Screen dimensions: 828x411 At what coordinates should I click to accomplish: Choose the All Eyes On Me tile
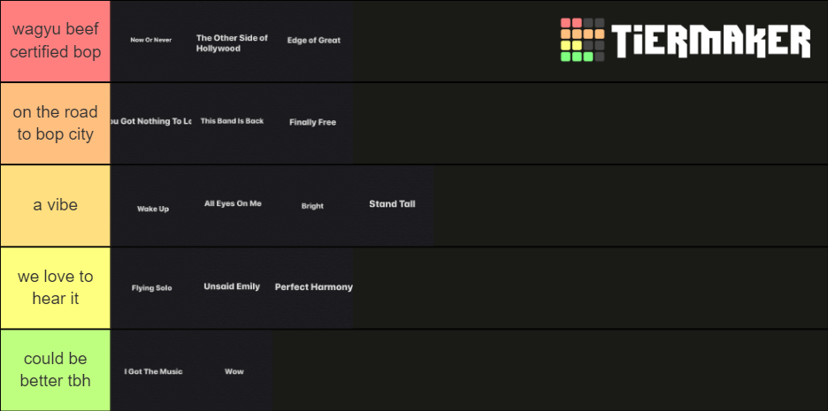(x=233, y=206)
